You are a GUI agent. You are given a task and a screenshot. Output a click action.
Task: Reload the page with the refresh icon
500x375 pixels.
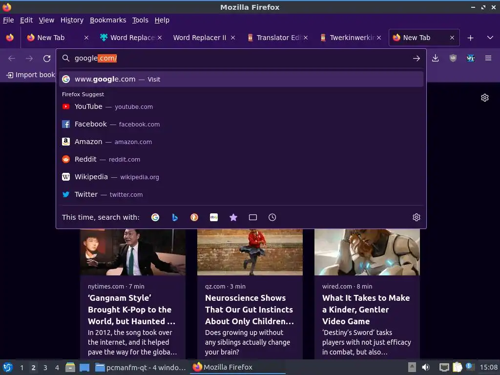coord(47,59)
